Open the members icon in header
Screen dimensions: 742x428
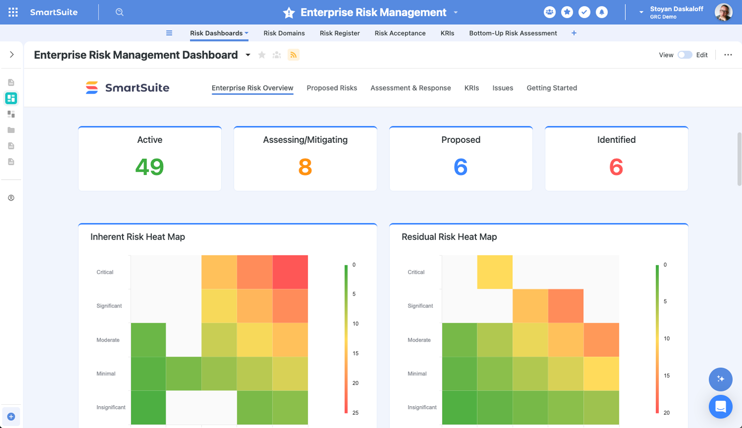click(x=550, y=12)
